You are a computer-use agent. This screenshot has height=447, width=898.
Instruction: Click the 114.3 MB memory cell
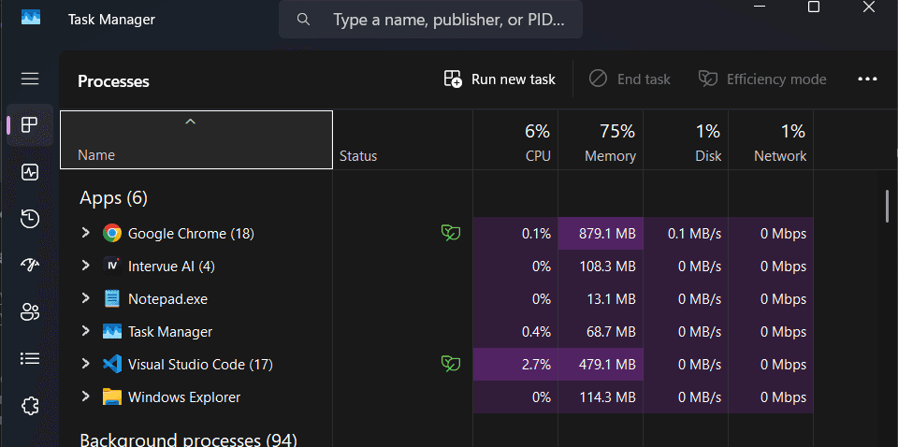click(x=601, y=397)
